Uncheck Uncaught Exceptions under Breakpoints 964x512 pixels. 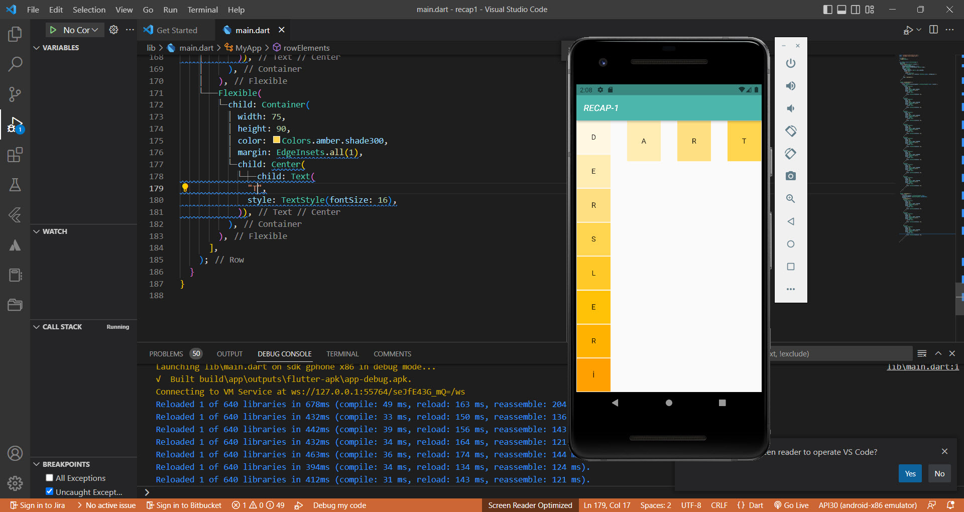point(49,491)
